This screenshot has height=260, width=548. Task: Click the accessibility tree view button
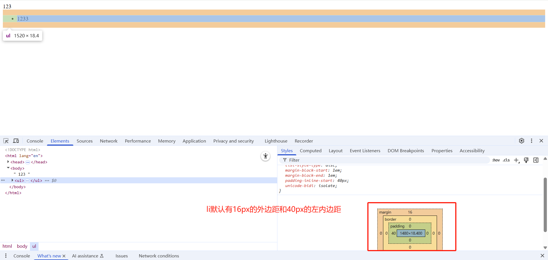pyautogui.click(x=265, y=156)
